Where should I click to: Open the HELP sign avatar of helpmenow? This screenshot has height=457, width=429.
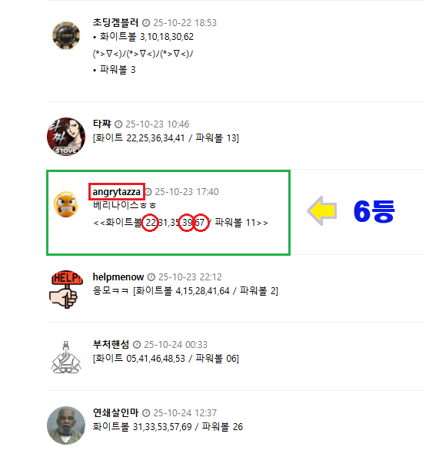[x=66, y=289]
